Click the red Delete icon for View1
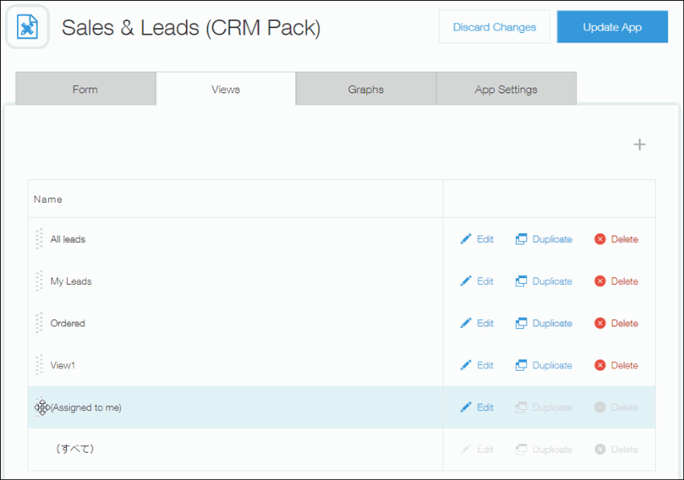 click(x=600, y=365)
